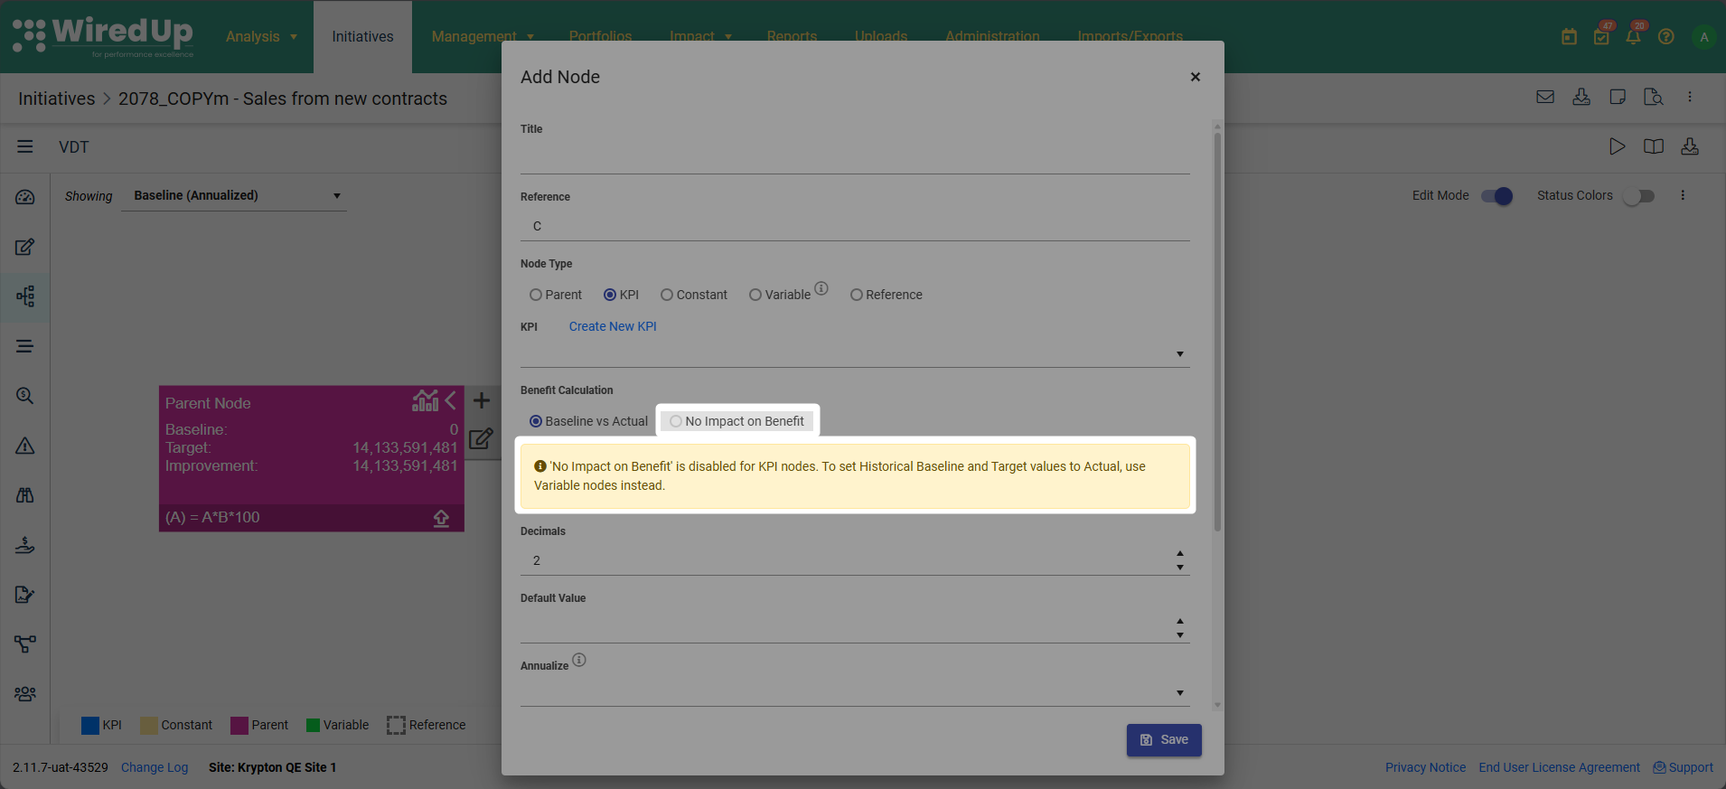Choose the Constant node type

667,295
